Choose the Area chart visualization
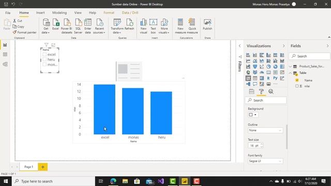The image size is (331, 186). point(255,61)
